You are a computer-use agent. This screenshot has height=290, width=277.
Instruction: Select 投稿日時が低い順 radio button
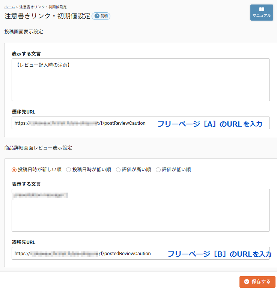(x=68, y=170)
